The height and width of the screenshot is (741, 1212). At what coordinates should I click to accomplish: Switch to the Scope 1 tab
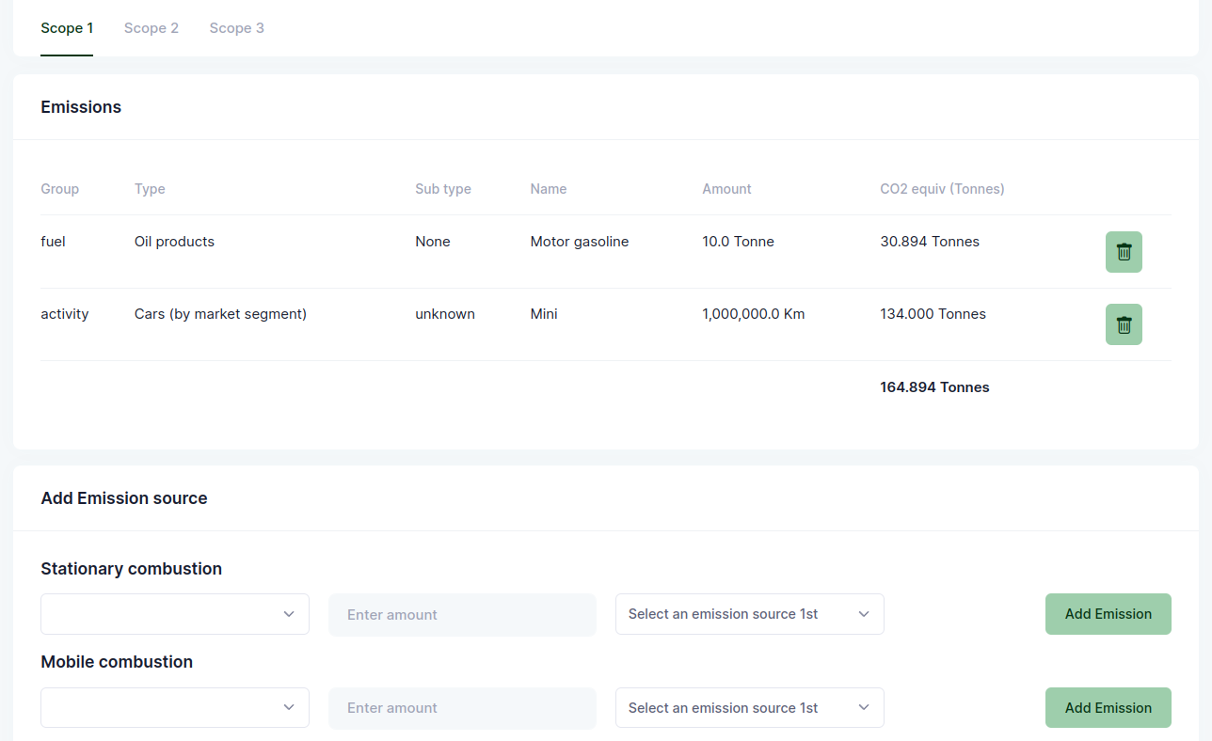tap(67, 28)
